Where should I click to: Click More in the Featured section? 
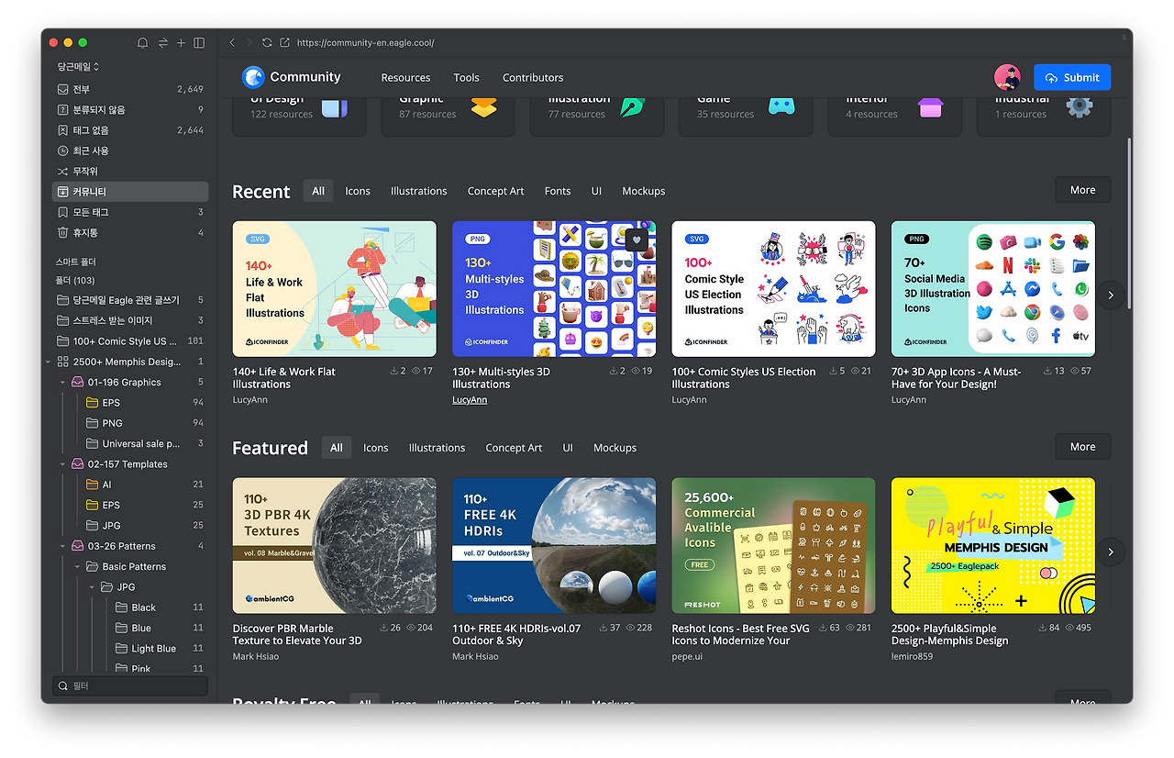tap(1082, 447)
